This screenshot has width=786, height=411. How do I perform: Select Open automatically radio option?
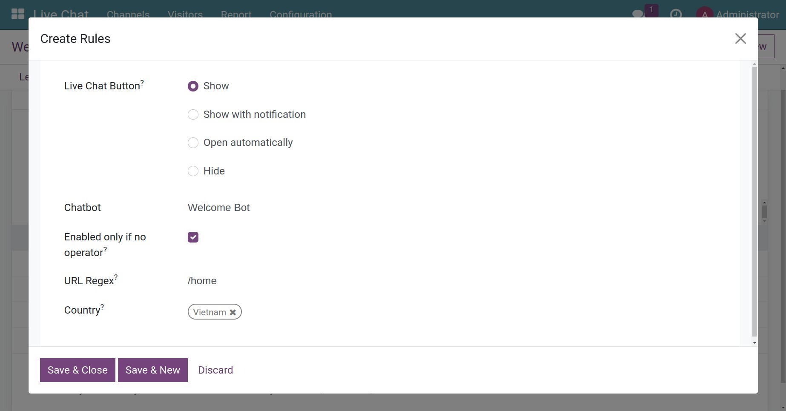click(x=193, y=143)
